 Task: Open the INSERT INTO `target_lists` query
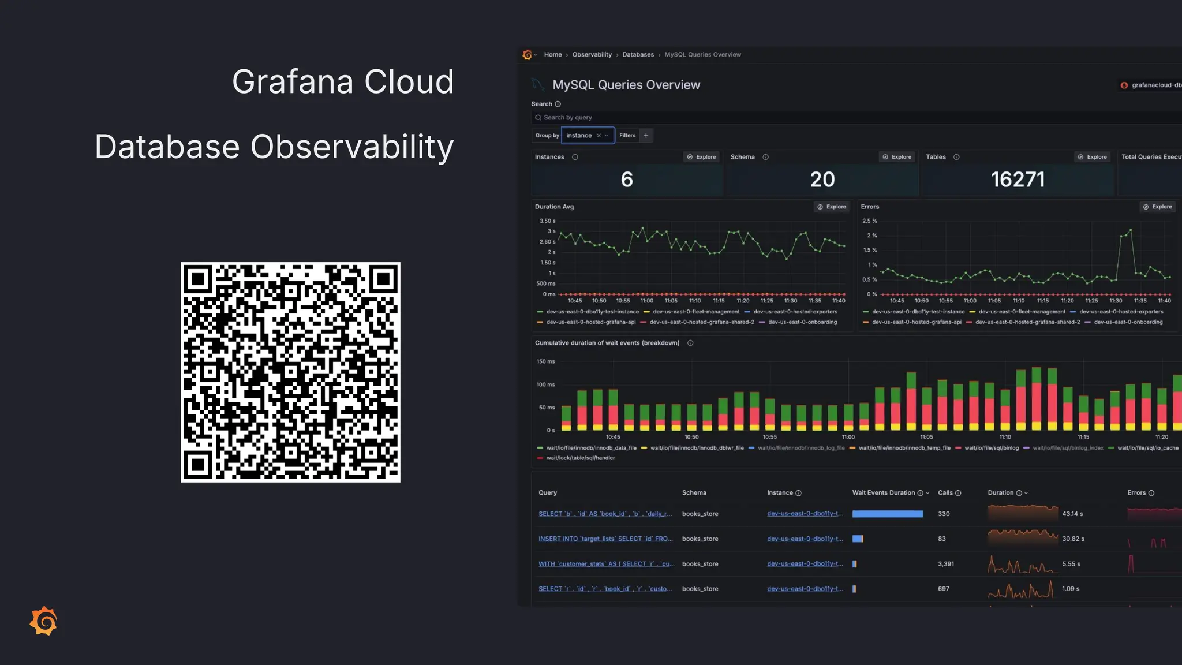click(605, 539)
